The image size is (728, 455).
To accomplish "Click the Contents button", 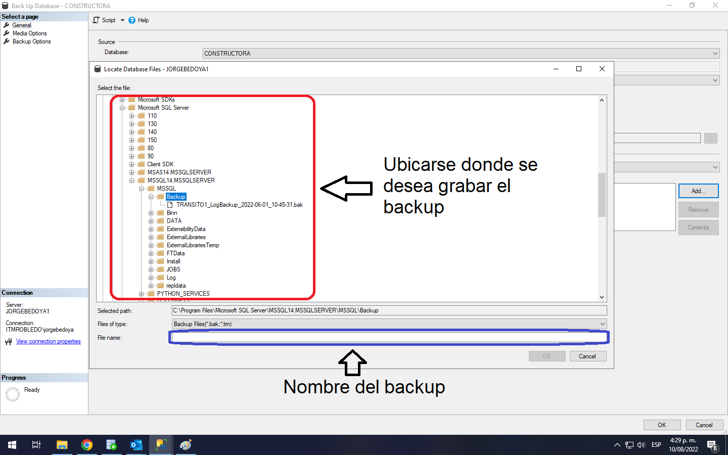I will tap(698, 227).
